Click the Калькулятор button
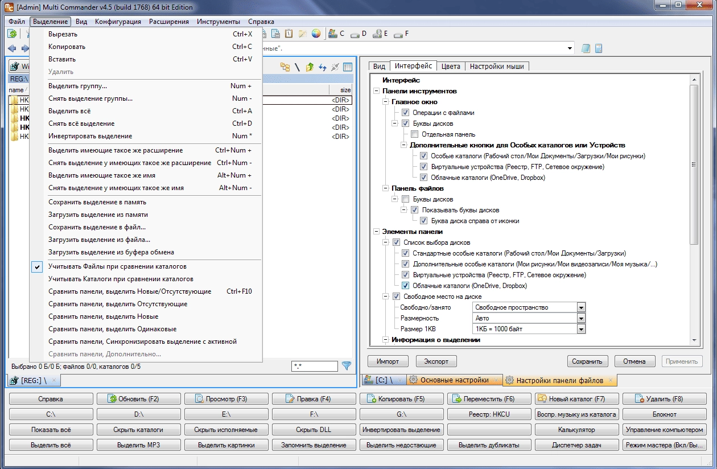Viewport: 717px width, 469px height. [x=577, y=430]
